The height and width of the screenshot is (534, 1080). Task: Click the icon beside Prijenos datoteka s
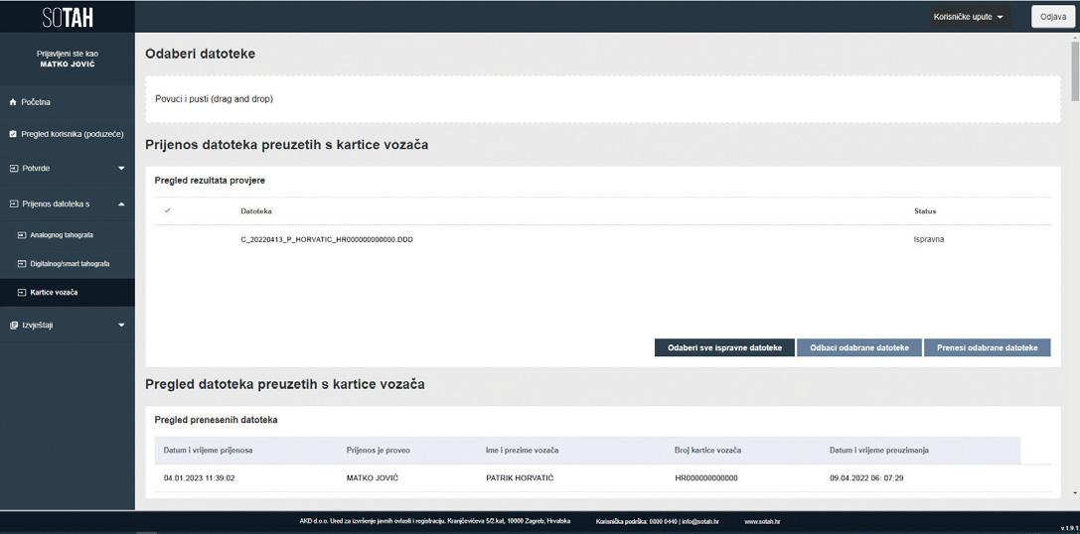(12, 203)
